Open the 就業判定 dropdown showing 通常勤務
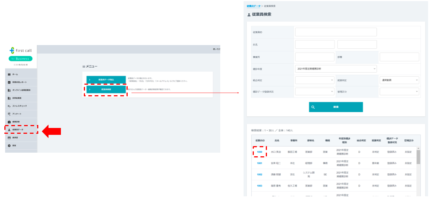This screenshot has height=201, width=431. tap(399, 80)
